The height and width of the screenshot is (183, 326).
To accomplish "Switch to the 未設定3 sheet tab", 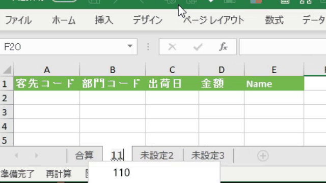I will [208, 156].
